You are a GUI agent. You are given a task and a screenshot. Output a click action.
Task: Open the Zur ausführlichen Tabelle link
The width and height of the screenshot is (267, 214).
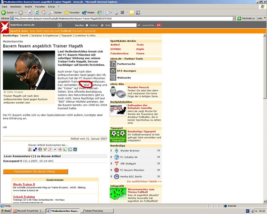144,182
